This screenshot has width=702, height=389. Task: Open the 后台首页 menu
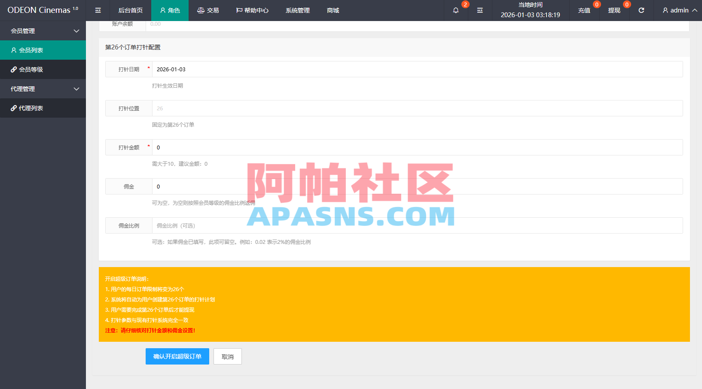[x=131, y=10]
